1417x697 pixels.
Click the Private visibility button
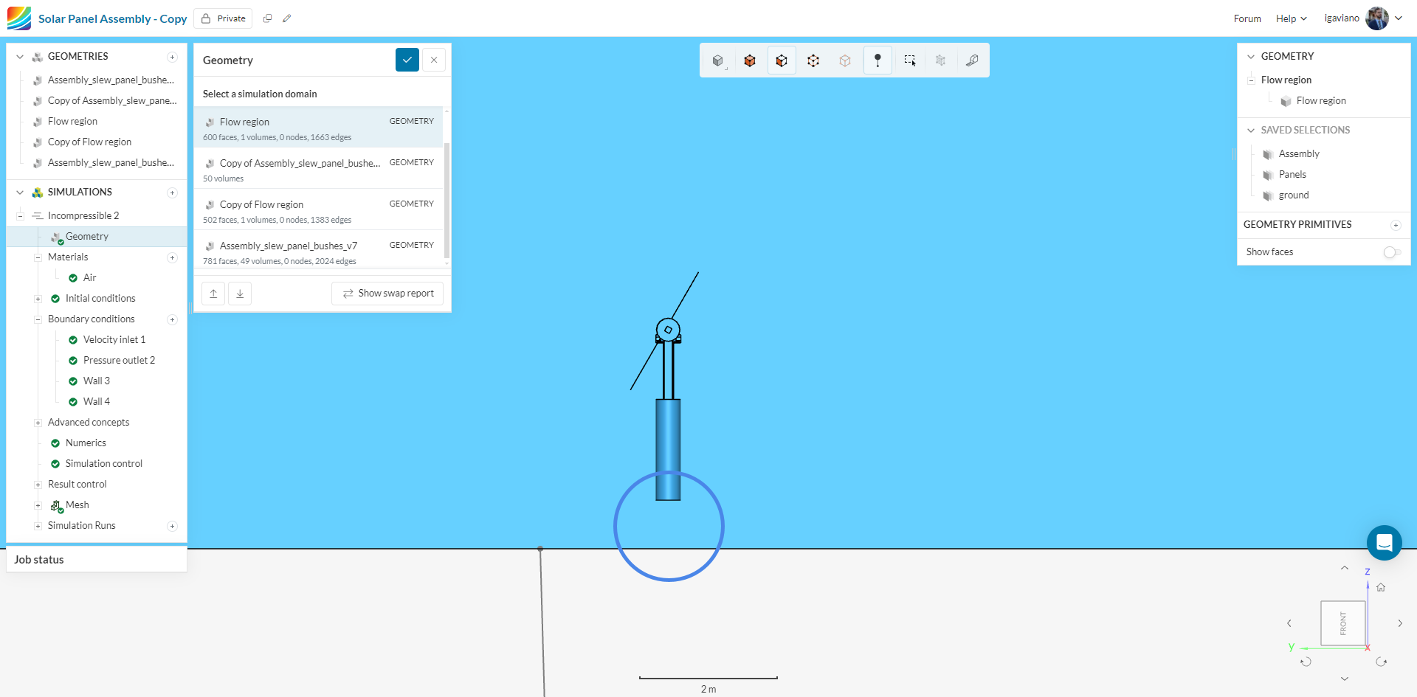point(223,18)
